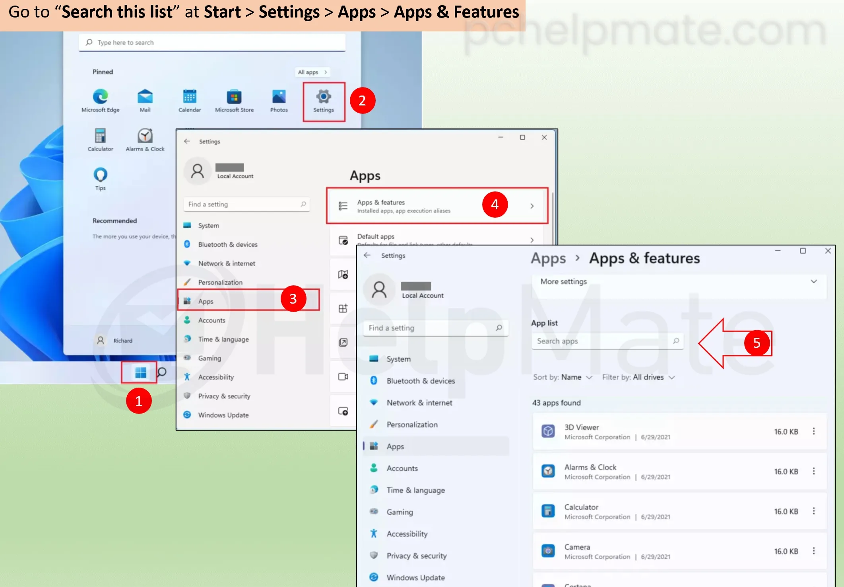Screen dimensions: 844x587
Task: Open options menu for Calculator app
Action: 814,511
